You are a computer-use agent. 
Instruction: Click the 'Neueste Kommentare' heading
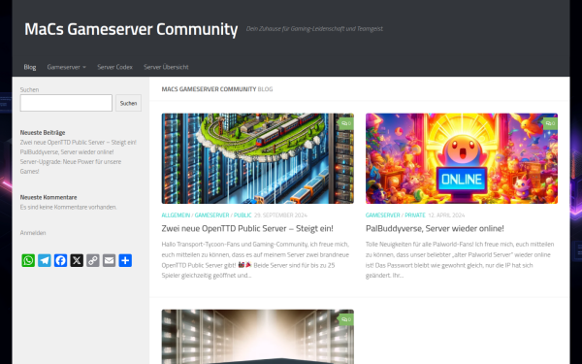(48, 197)
